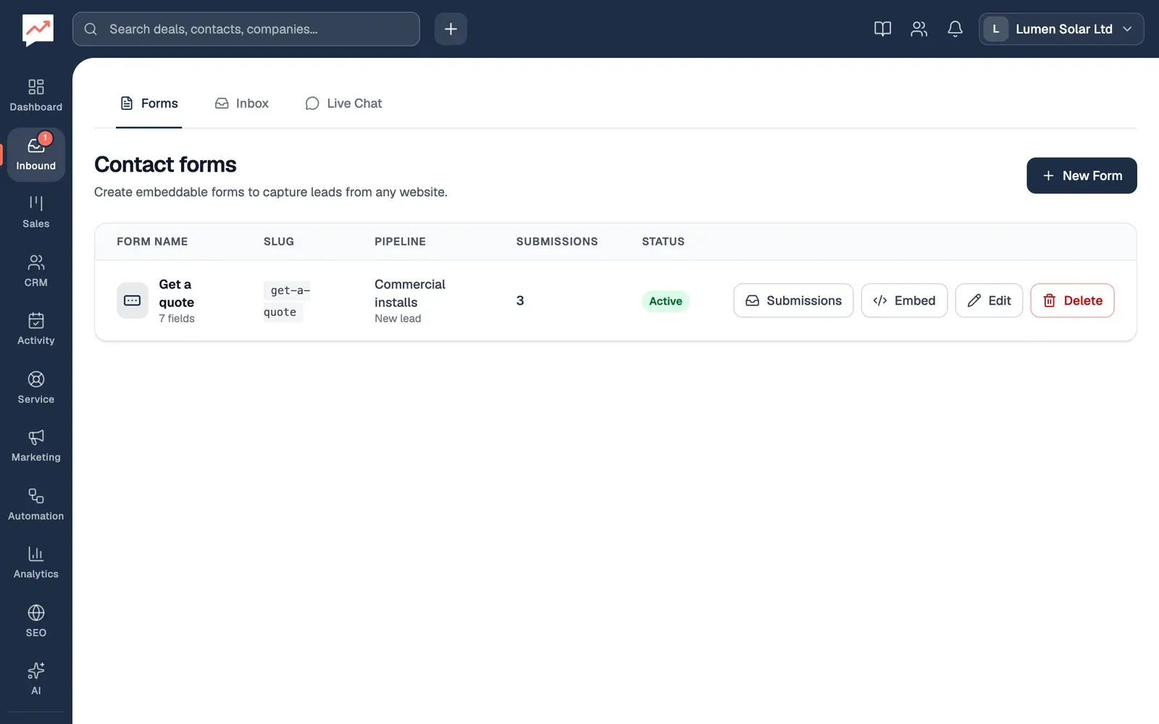The width and height of the screenshot is (1159, 724).
Task: Open the team members icon in header
Action: [x=919, y=29]
